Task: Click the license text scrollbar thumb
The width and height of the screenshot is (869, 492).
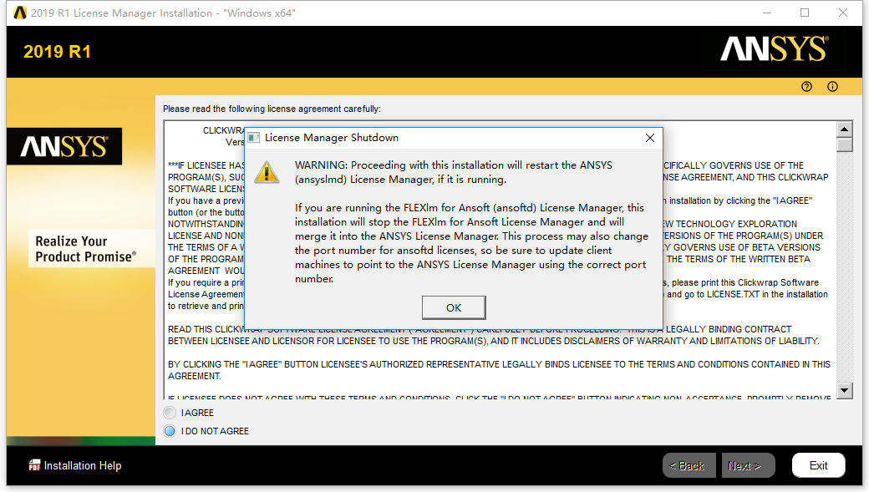Action: click(x=844, y=145)
